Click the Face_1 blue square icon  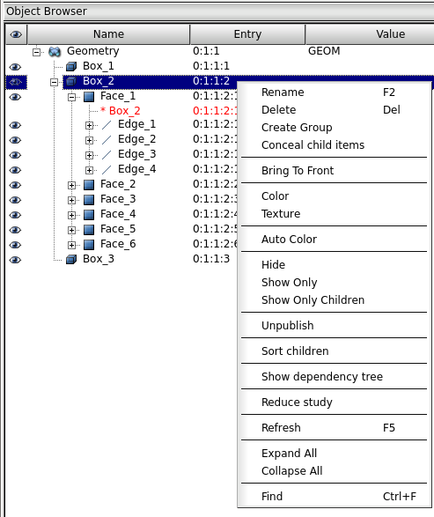[x=89, y=97]
